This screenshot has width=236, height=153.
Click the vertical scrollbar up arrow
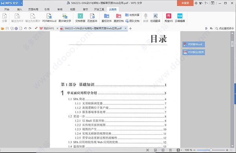click(232, 33)
